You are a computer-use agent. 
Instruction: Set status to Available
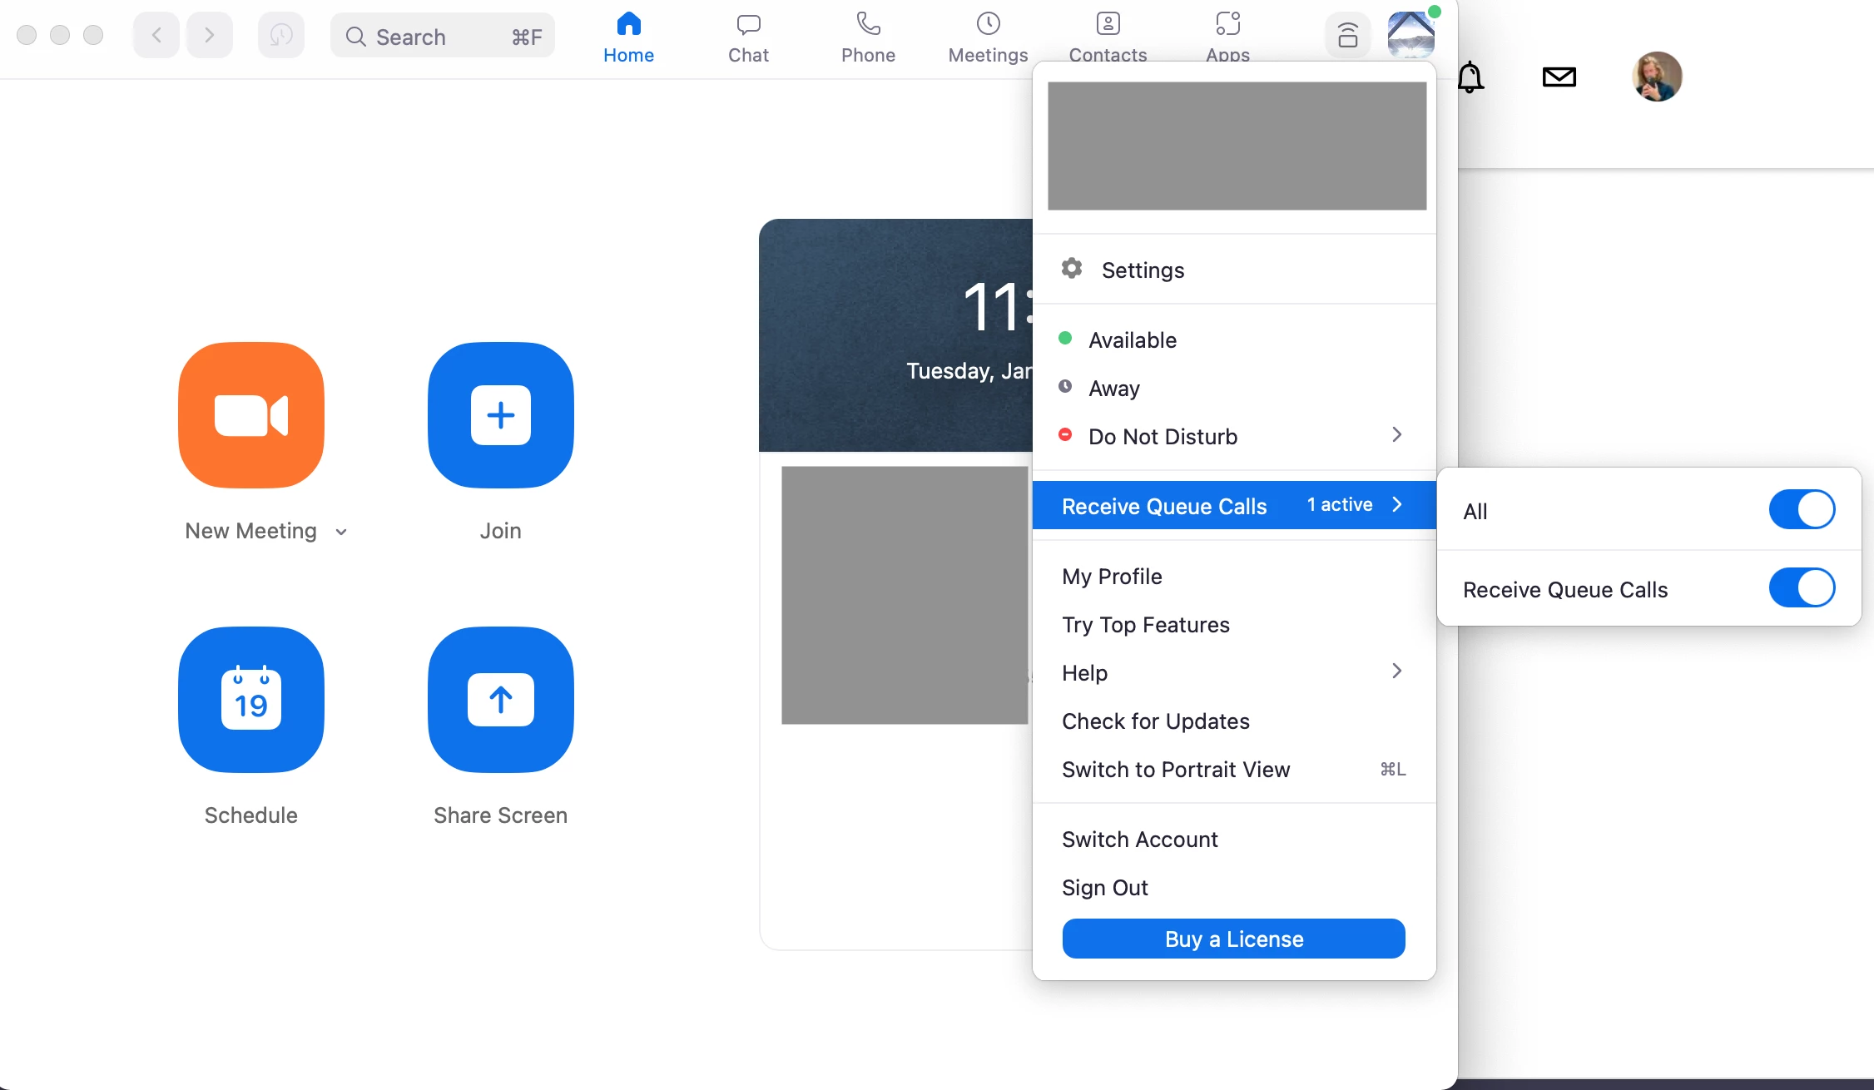point(1132,339)
